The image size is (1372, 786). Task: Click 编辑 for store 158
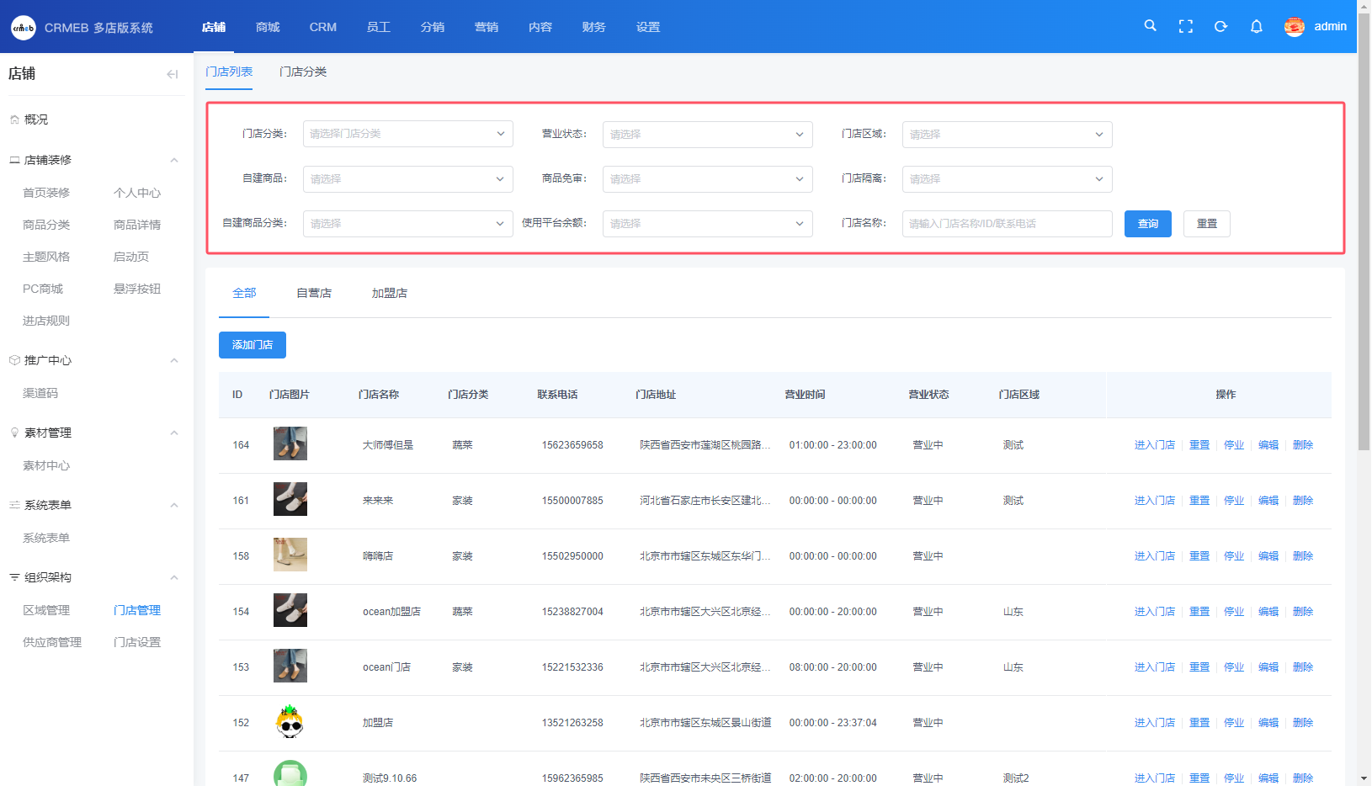(1268, 556)
